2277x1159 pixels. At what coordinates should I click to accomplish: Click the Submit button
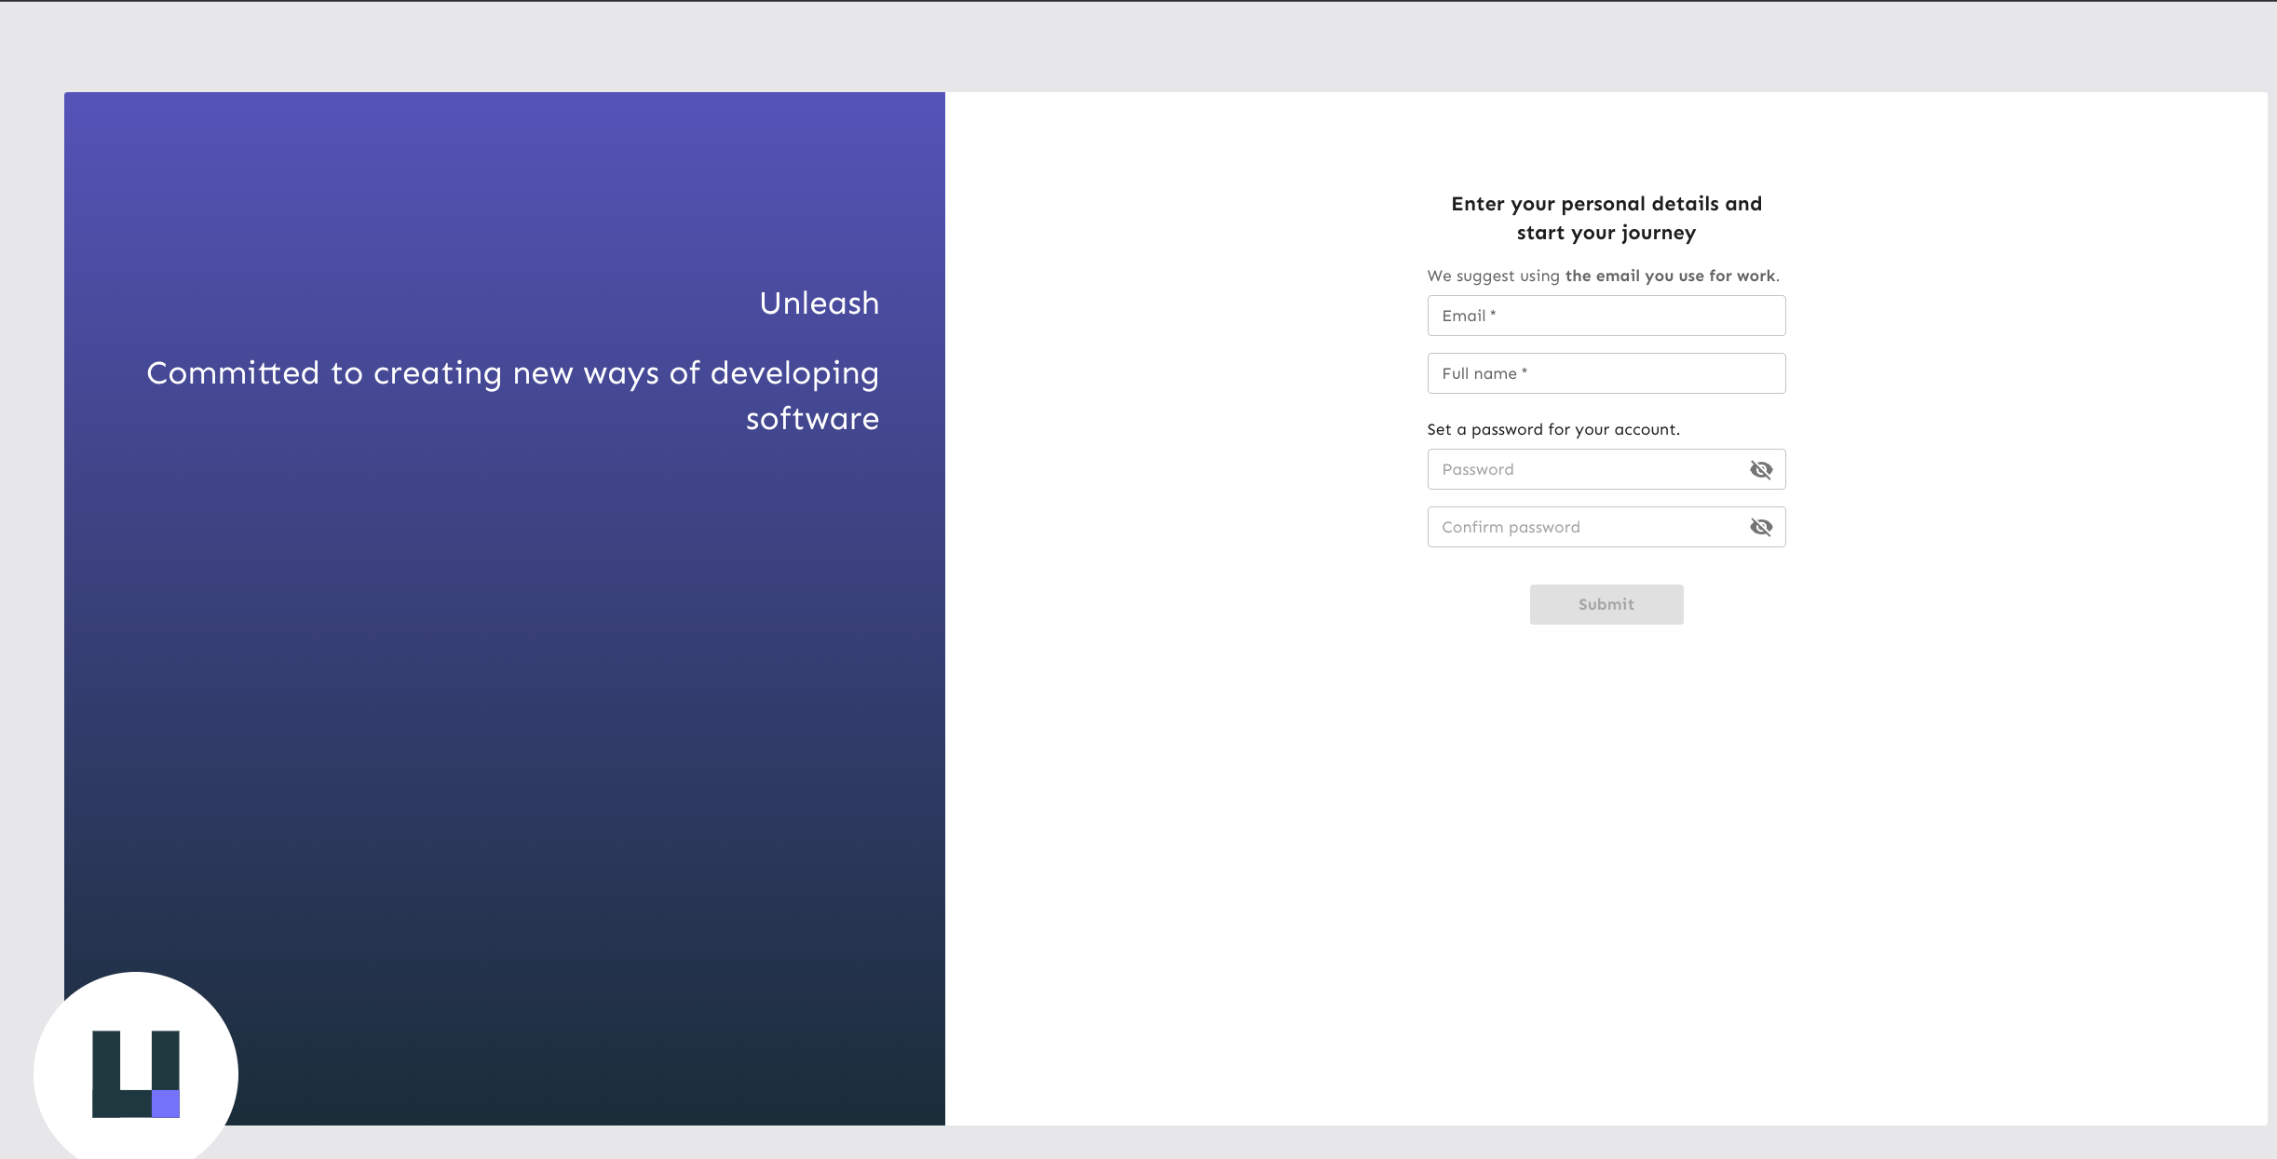coord(1606,604)
